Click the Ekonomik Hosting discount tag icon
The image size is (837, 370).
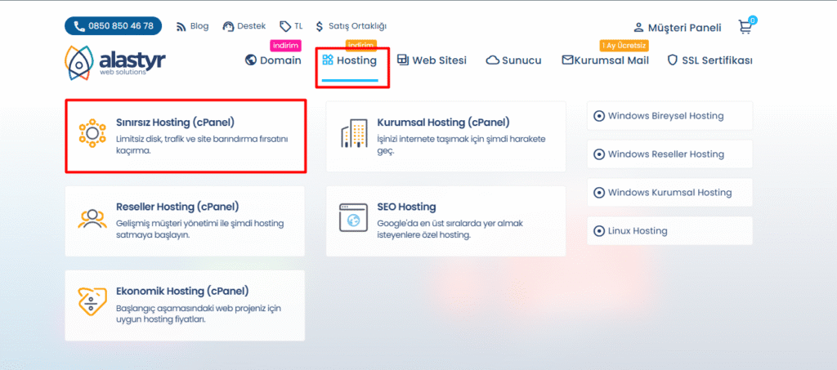coord(92,302)
